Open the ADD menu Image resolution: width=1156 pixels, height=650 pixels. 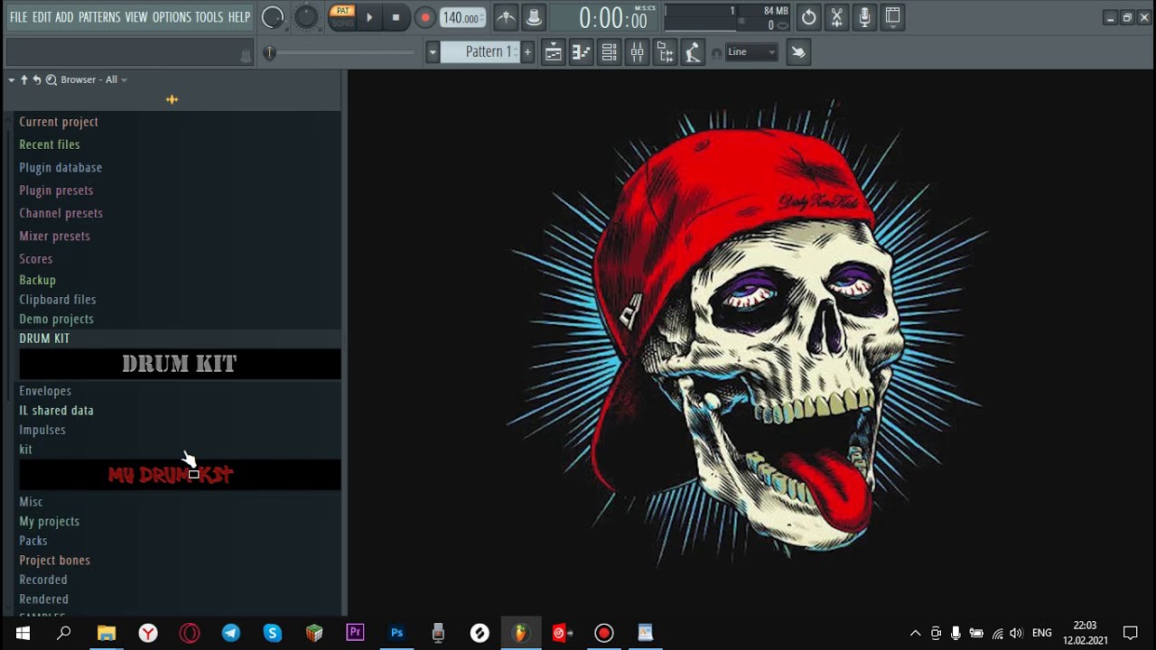tap(64, 17)
